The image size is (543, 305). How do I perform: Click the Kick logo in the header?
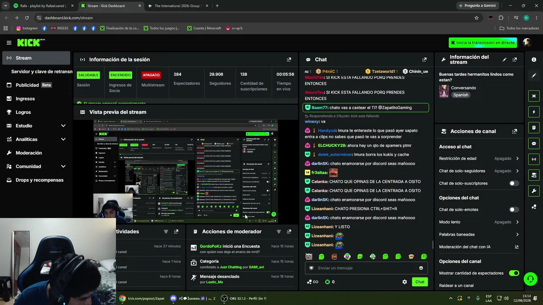click(31, 42)
